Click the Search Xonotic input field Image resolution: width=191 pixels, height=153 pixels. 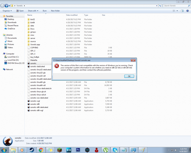click(x=175, y=6)
